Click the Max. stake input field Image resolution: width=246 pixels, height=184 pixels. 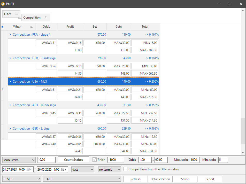click(195, 160)
